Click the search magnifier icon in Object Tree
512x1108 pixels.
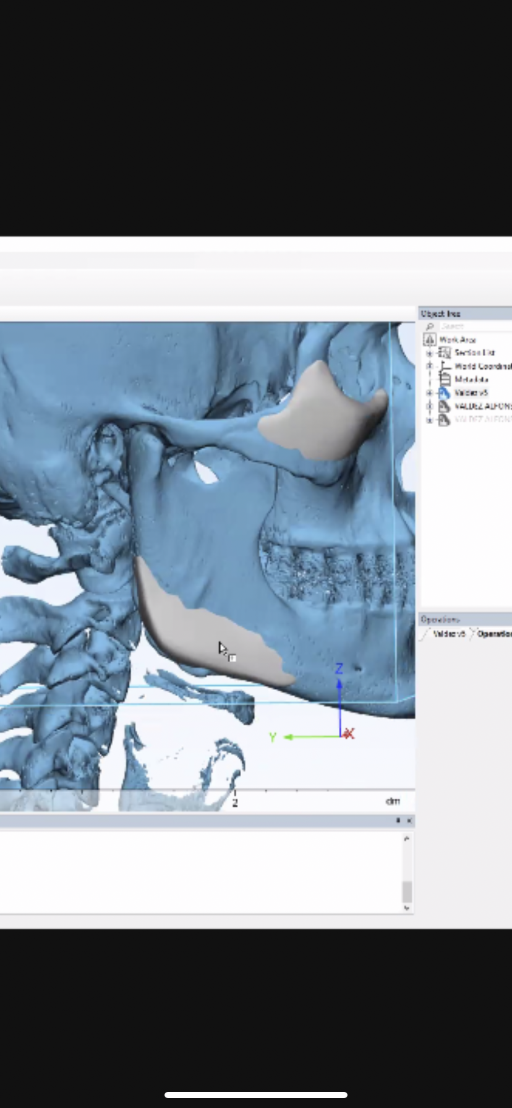[x=430, y=326]
